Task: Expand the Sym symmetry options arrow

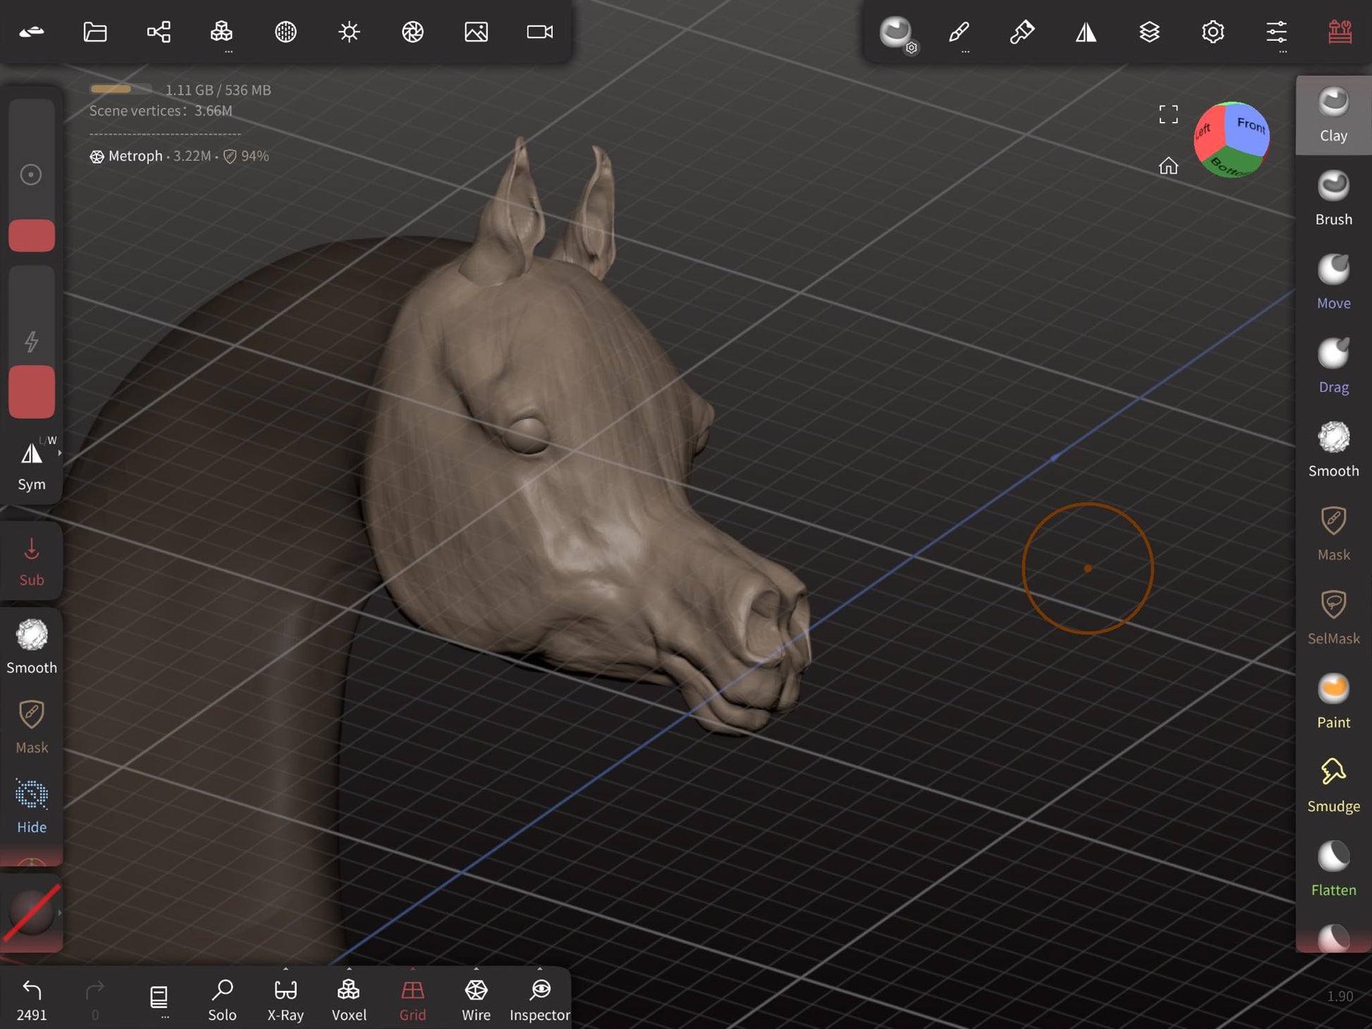Action: [x=60, y=453]
